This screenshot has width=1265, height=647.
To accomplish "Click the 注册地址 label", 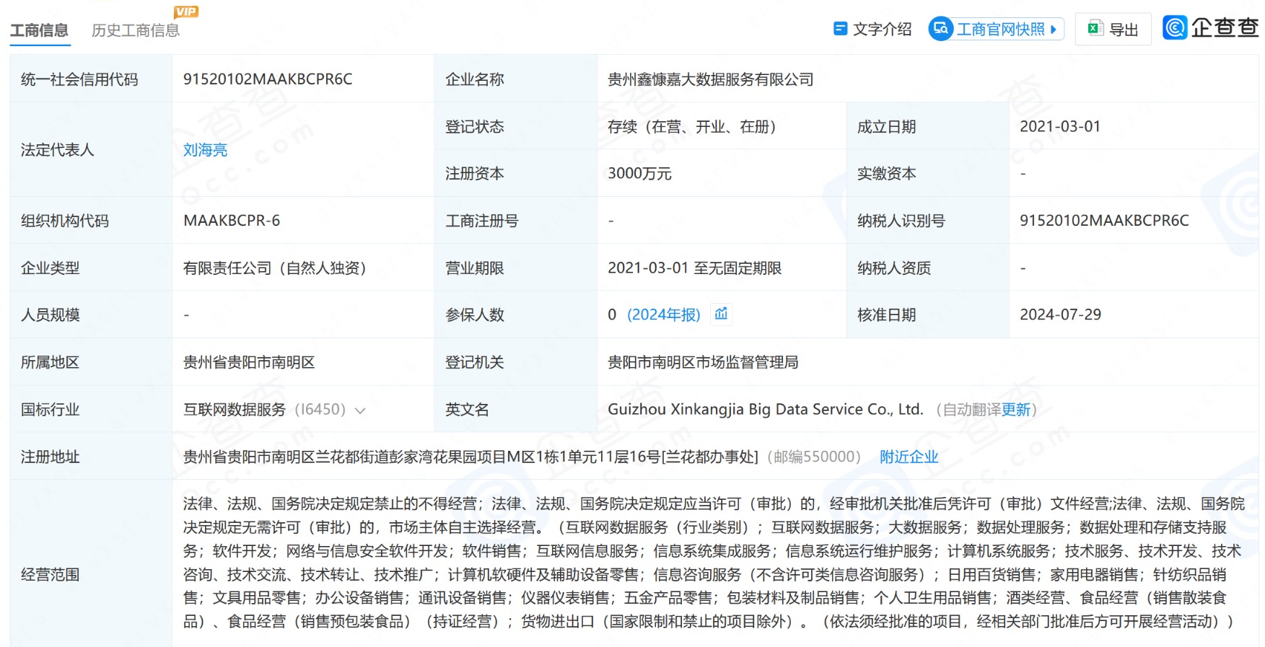I will click(x=51, y=457).
